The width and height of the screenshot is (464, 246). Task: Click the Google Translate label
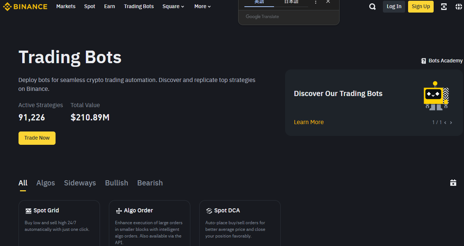pyautogui.click(x=262, y=17)
